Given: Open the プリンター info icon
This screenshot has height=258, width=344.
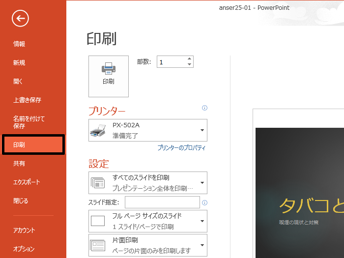Looking at the screenshot, I should point(204,108).
